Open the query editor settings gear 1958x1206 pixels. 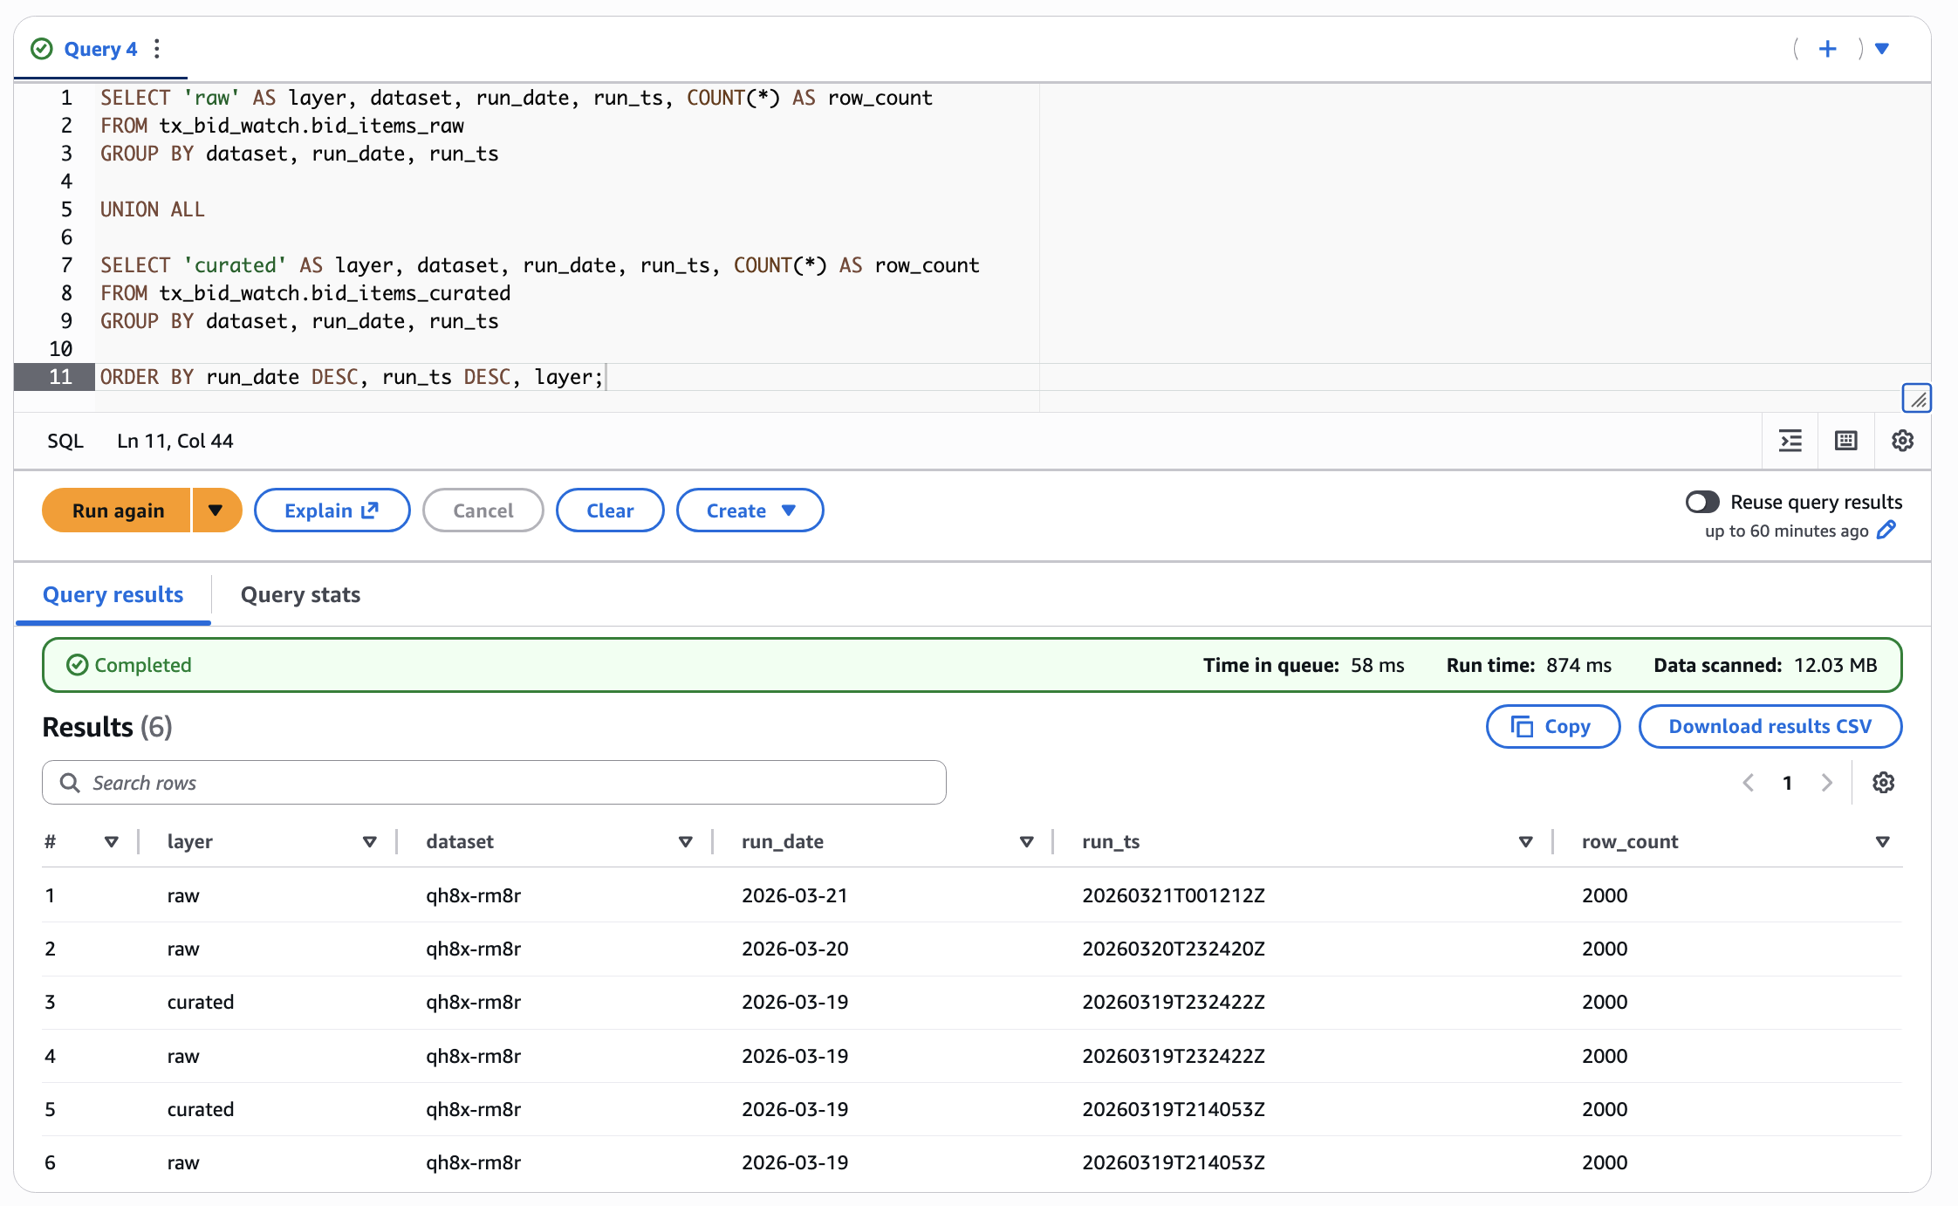(1902, 441)
